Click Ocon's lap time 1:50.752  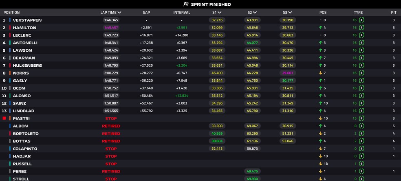111,88
